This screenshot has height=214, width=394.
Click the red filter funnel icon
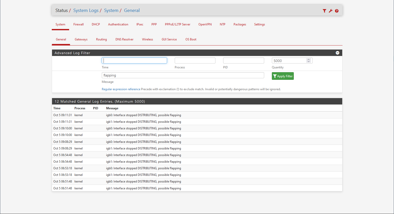coord(324,11)
